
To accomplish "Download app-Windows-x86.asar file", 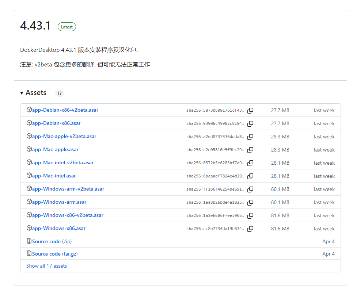I will 58,228.
